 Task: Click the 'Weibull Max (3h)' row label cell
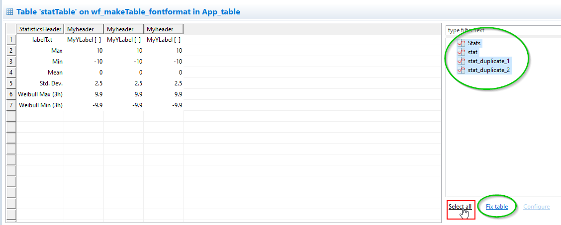click(40, 94)
